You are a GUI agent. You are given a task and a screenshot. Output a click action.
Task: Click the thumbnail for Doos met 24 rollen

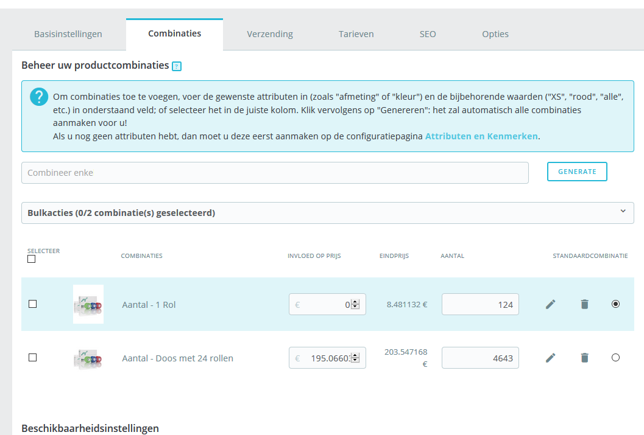coord(88,358)
